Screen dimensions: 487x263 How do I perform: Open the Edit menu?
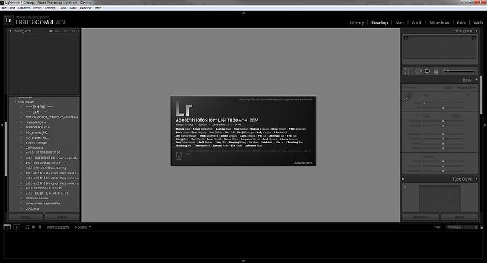click(x=12, y=8)
